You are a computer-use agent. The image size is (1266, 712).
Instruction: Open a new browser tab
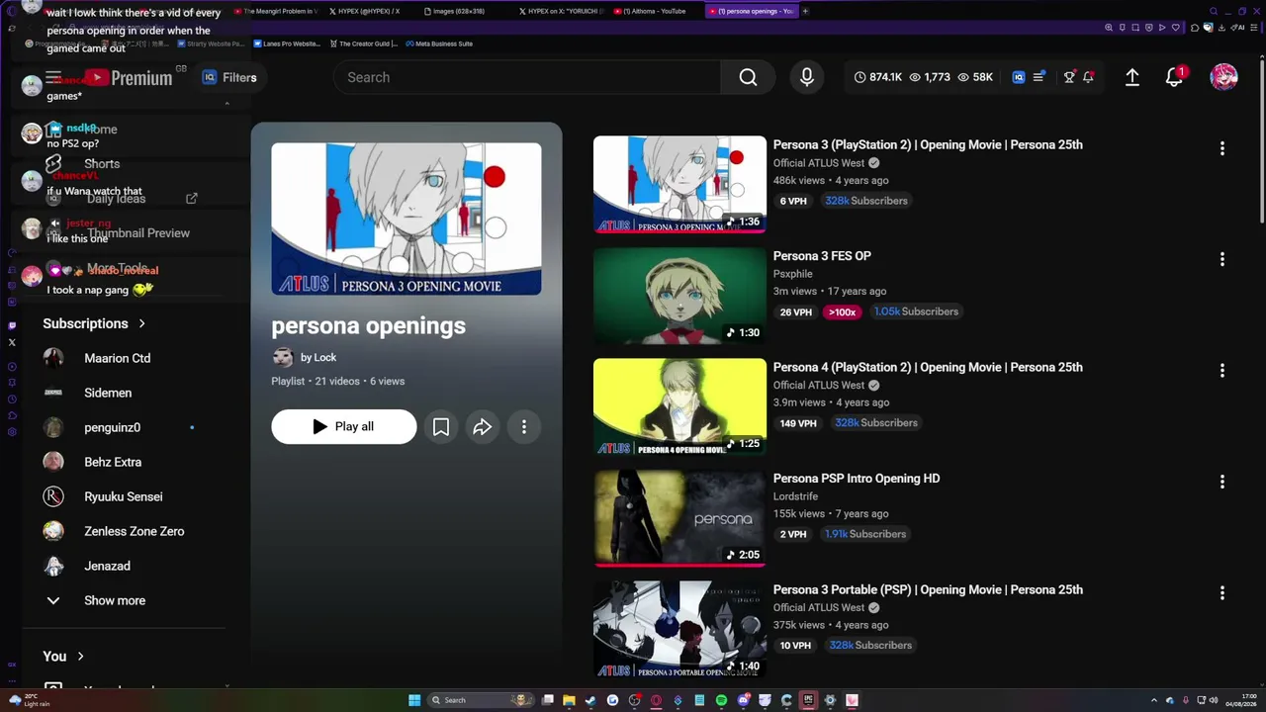[805, 11]
